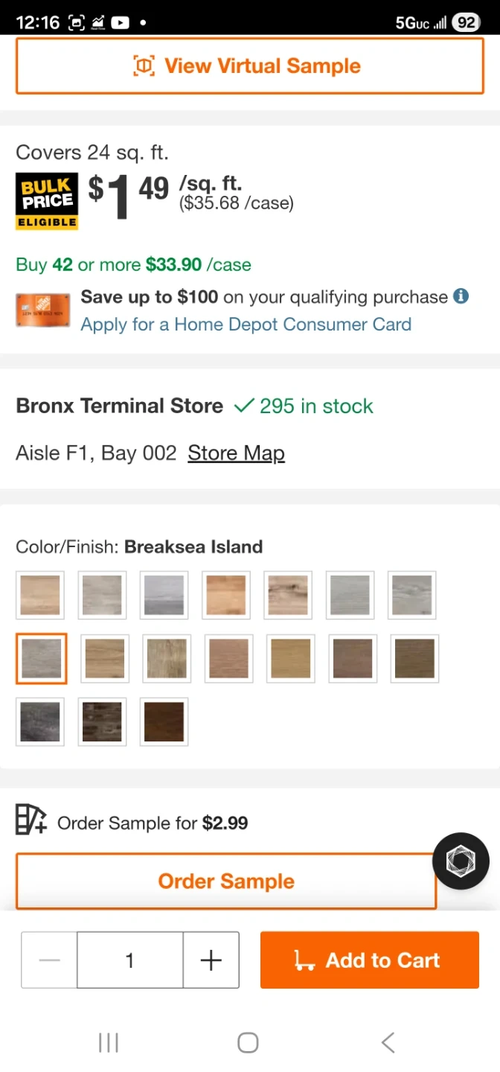500x1072 pixels.
Task: Open the floating hexagon chat assistant
Action: [461, 861]
